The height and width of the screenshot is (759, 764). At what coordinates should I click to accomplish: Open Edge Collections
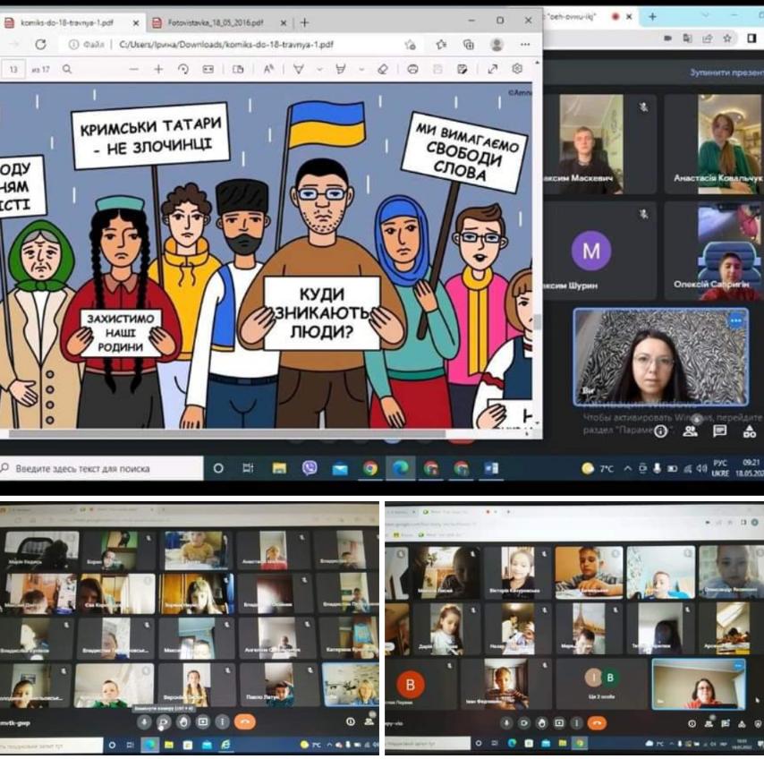click(469, 45)
